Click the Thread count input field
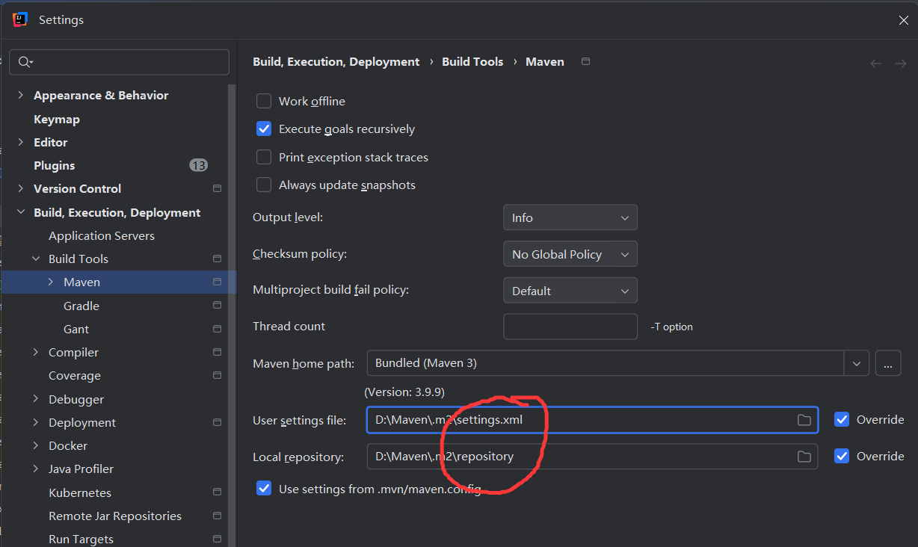Image resolution: width=918 pixels, height=547 pixels. click(570, 327)
